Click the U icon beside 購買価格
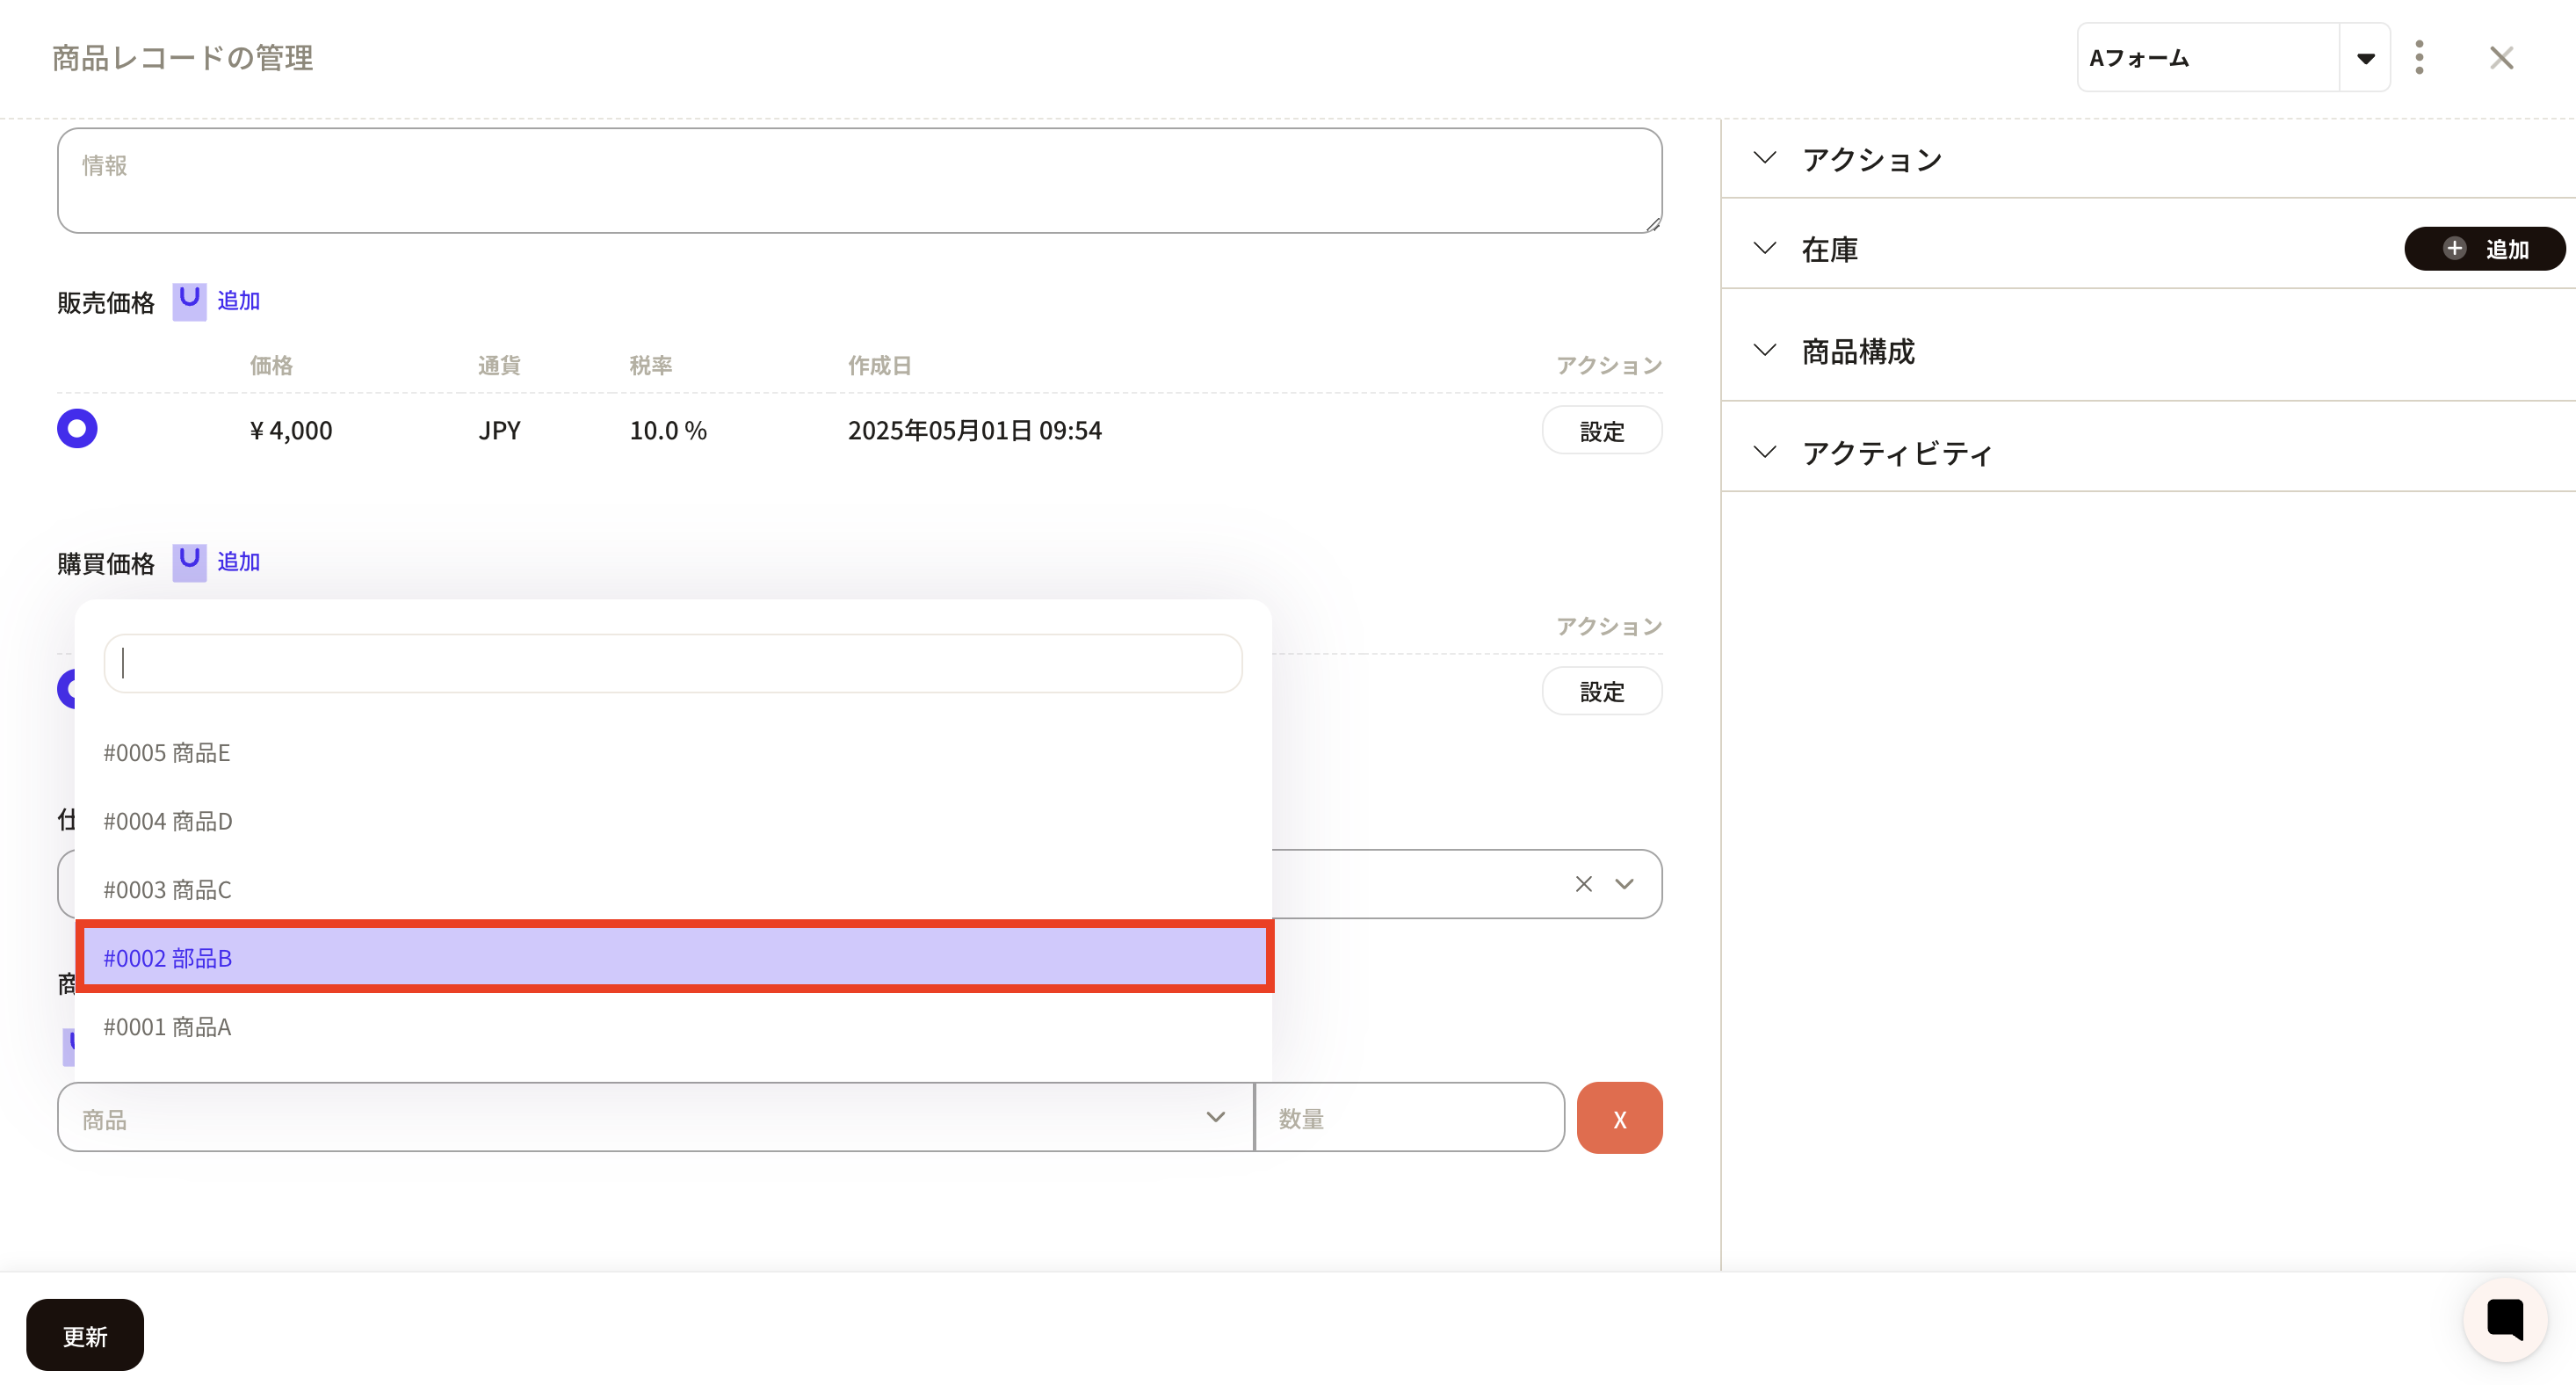2576x1385 pixels. coord(189,562)
